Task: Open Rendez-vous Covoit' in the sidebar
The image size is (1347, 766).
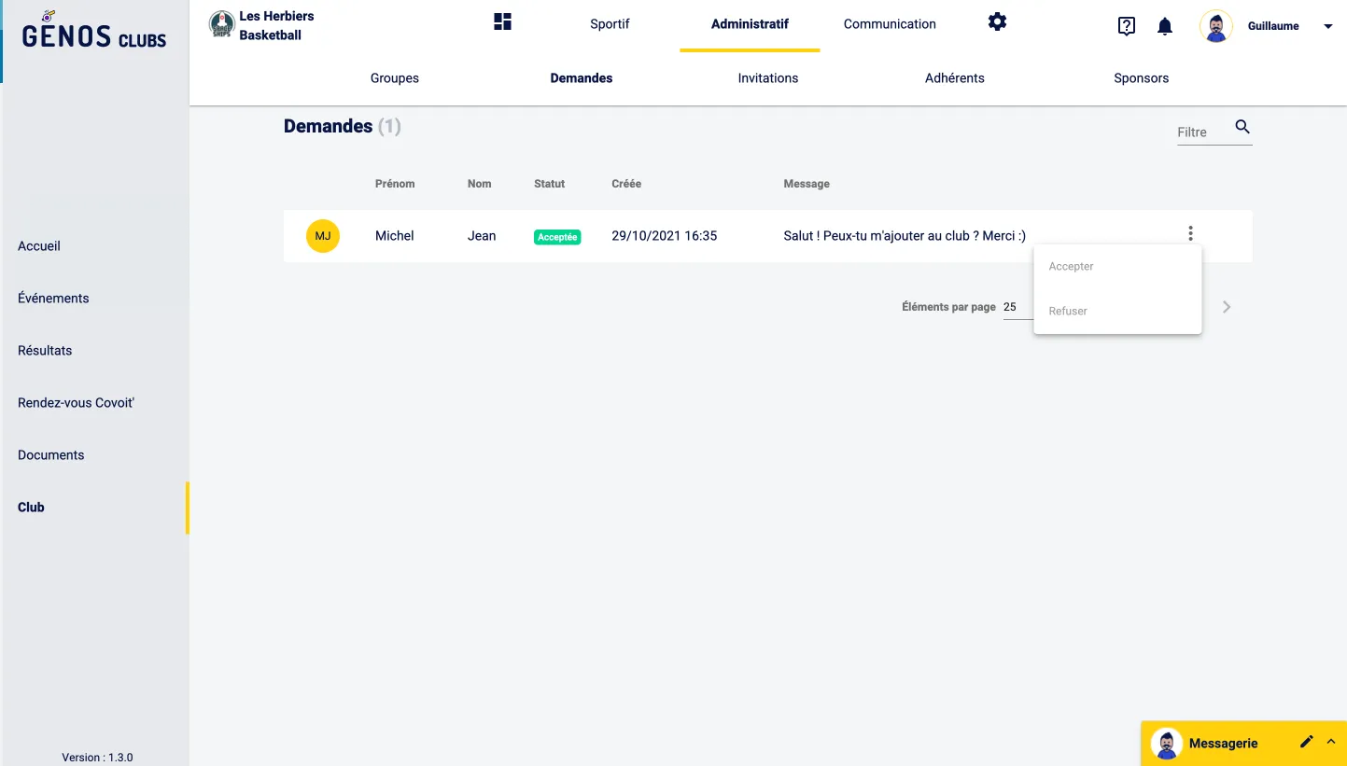Action: [76, 403]
